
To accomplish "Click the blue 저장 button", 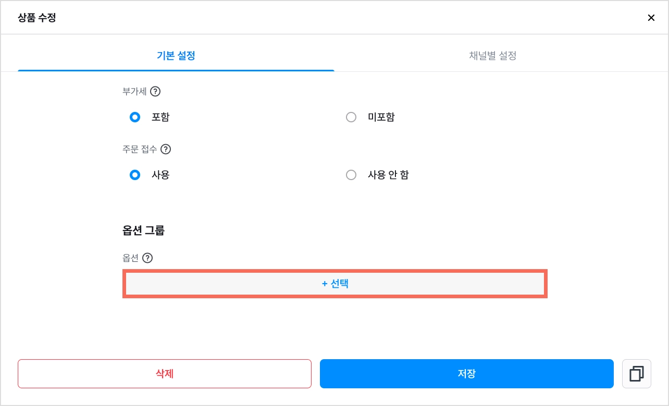I will [x=467, y=374].
